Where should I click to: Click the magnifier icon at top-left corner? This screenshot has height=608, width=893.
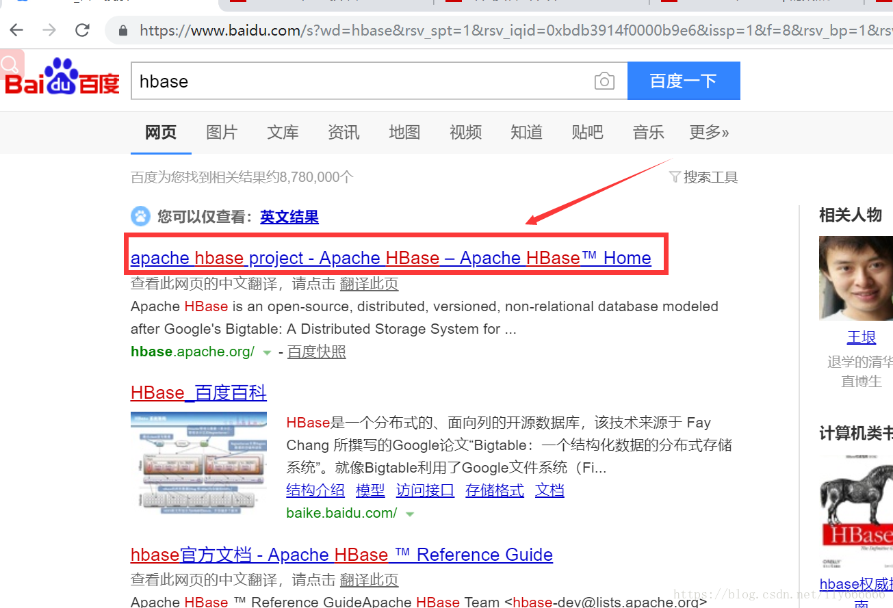11,65
